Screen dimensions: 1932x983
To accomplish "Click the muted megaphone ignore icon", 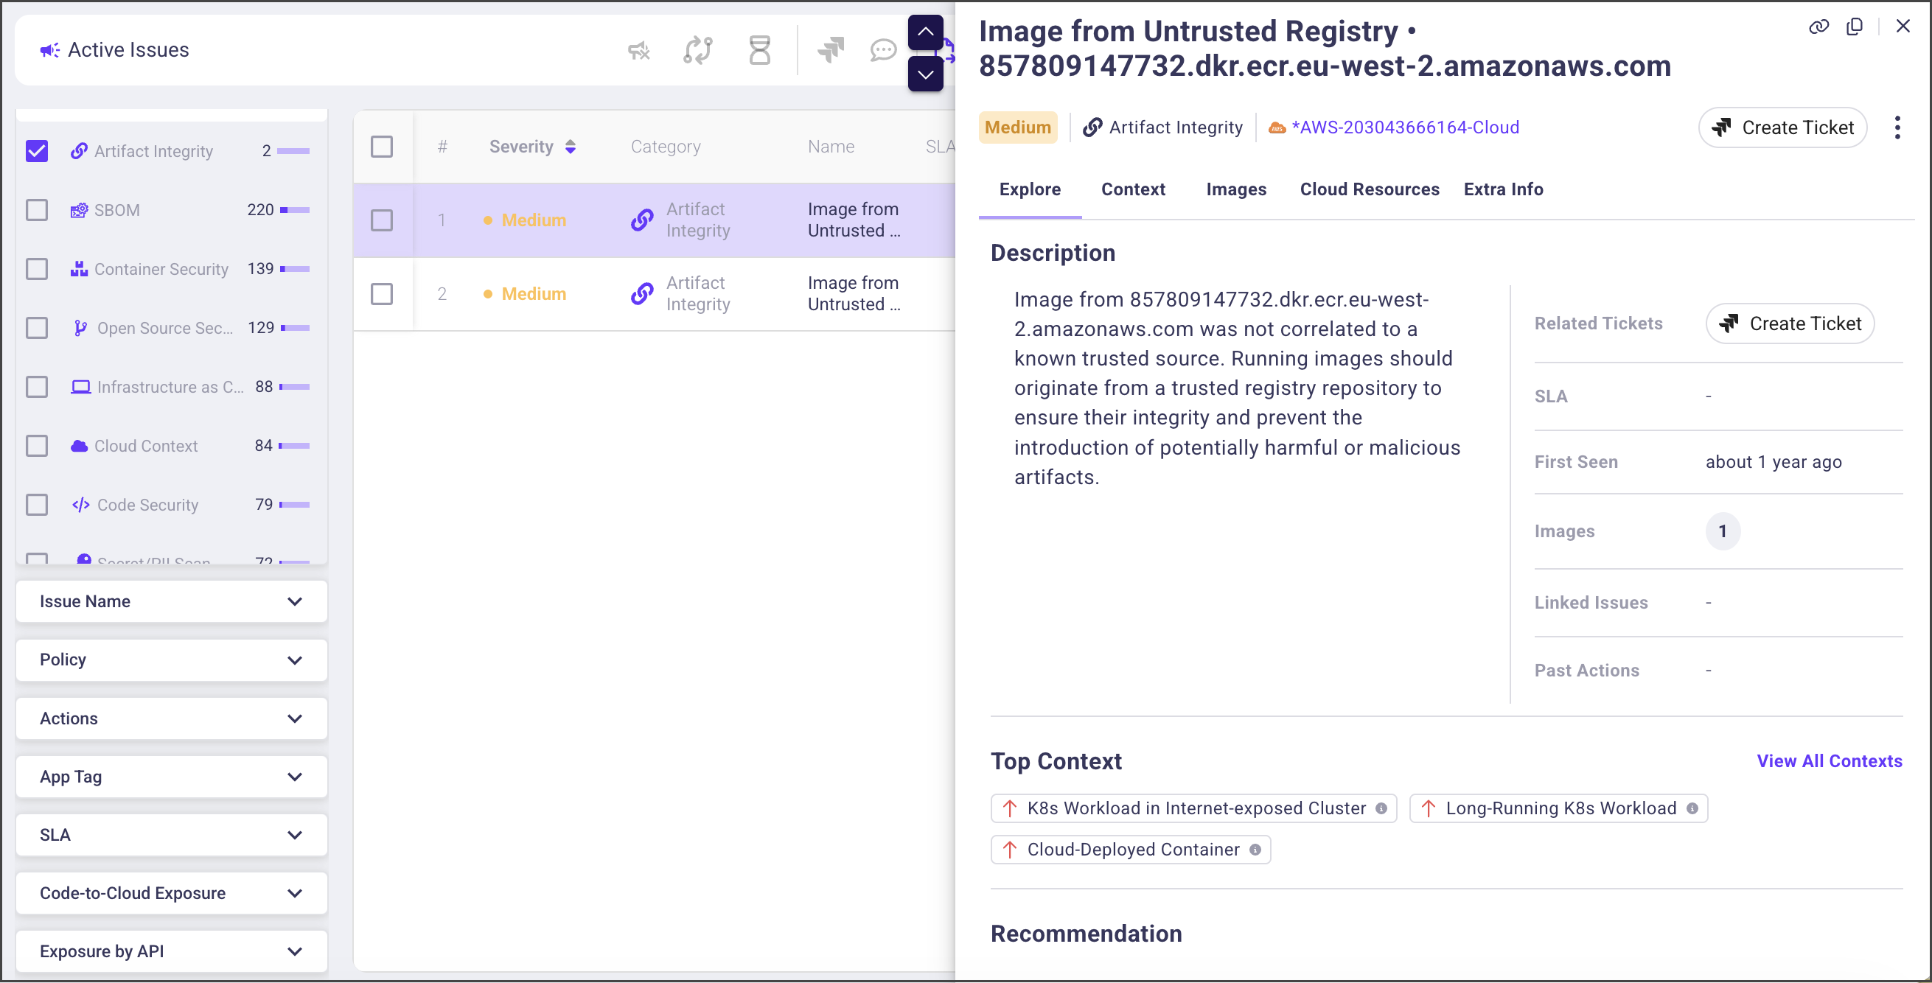I will click(638, 50).
